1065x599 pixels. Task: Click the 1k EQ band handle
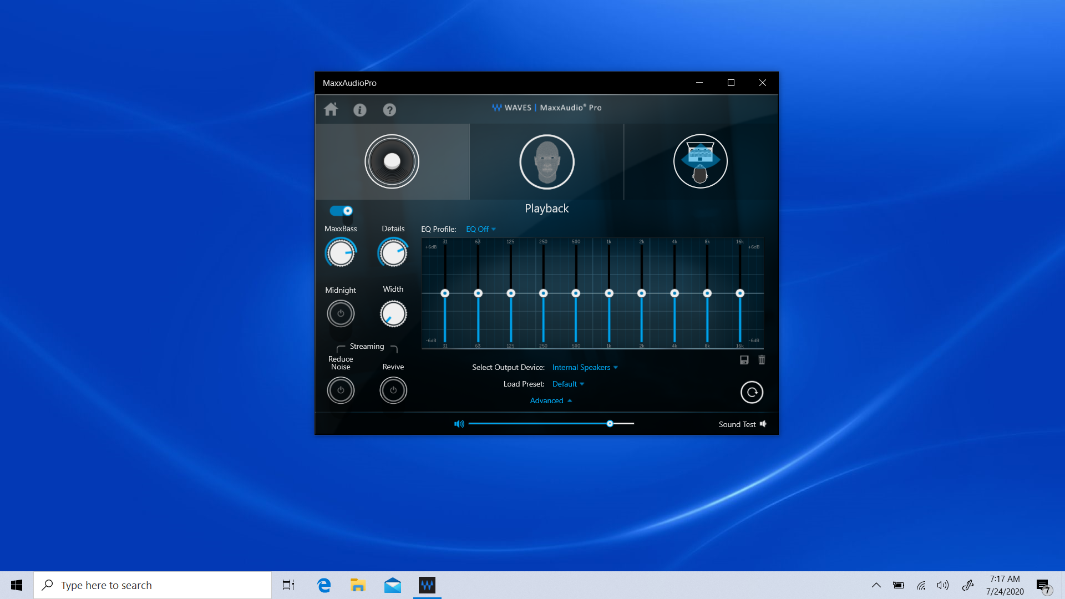[x=609, y=293]
